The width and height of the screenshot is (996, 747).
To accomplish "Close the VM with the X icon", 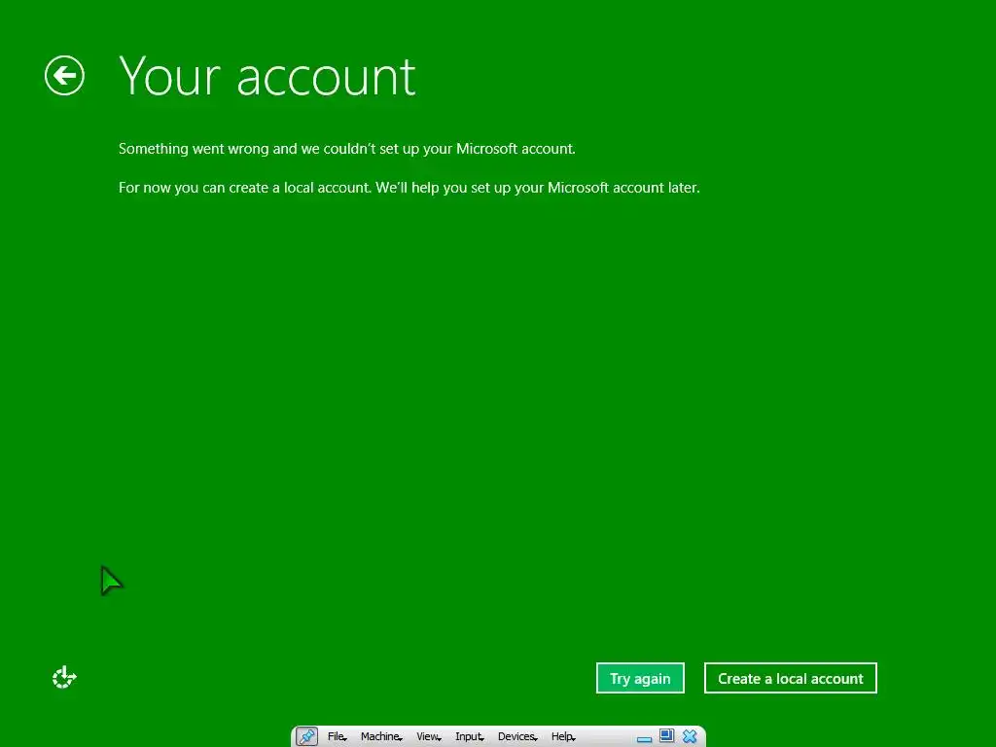I will point(690,736).
